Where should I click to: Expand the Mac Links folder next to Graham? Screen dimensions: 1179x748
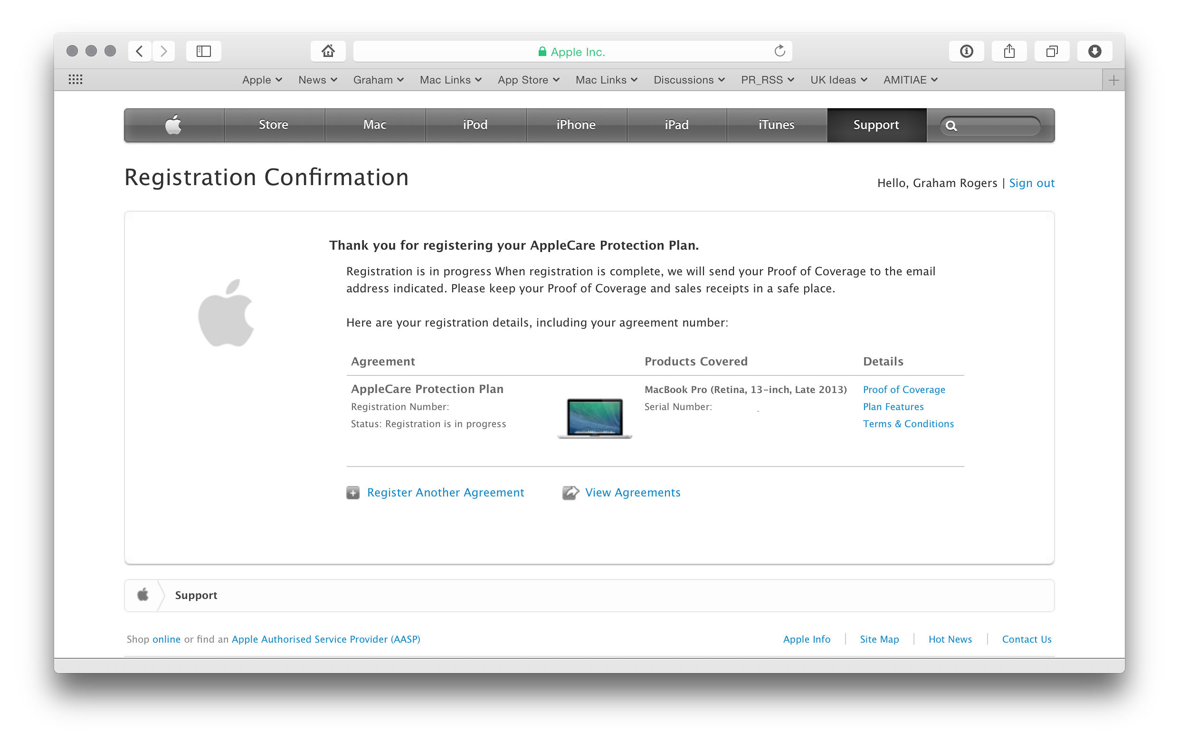[450, 80]
